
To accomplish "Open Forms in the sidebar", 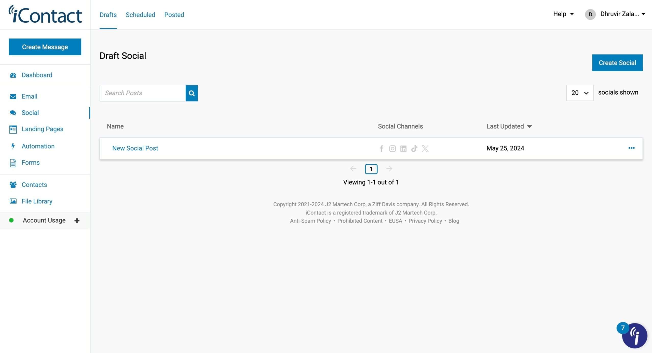I will 31,163.
